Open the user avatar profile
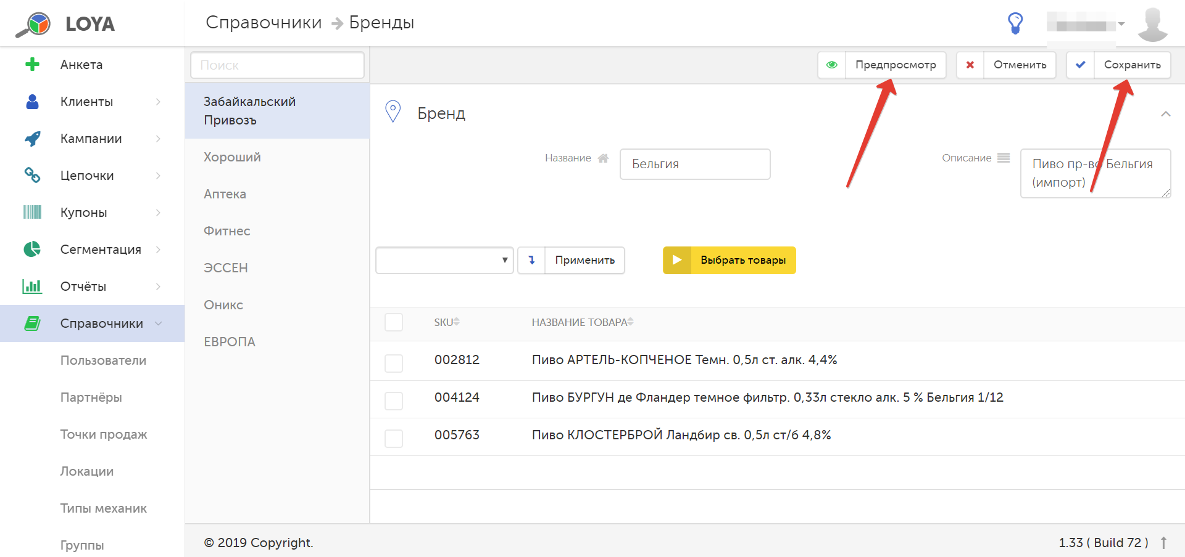1185x557 pixels. coord(1152,24)
